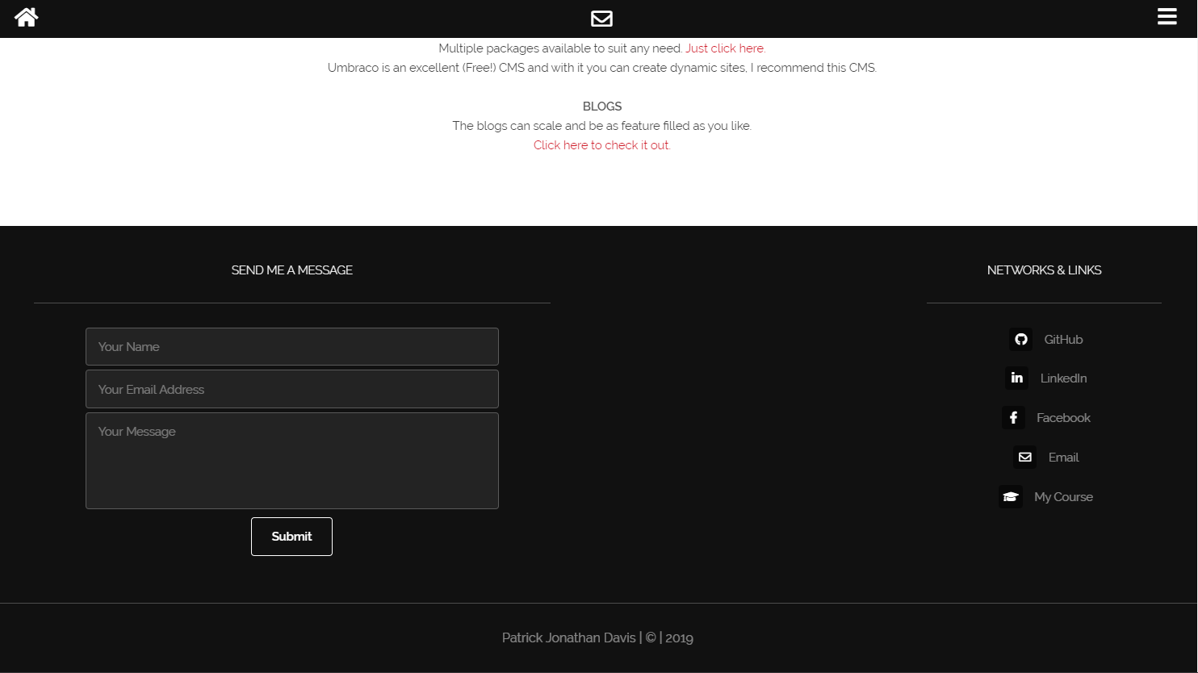1198x673 pixels.
Task: Open the GitHub icon in Networks & Links
Action: 1020,339
